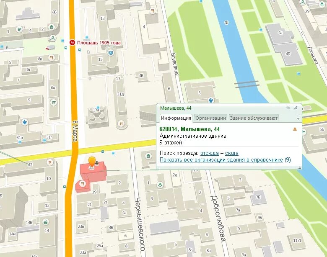Click building label 25а

pos(100,246)
